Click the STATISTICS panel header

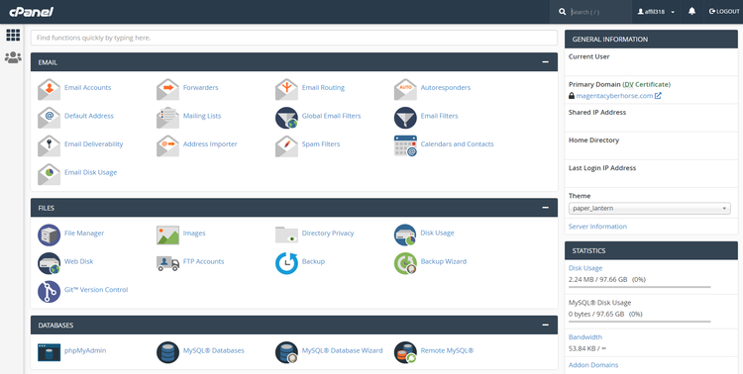coord(651,251)
